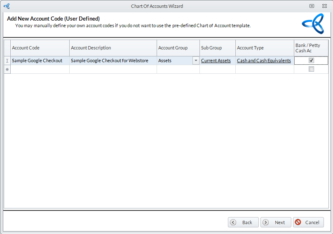Click the empty Account Code cell in the new row

[x=40, y=69]
